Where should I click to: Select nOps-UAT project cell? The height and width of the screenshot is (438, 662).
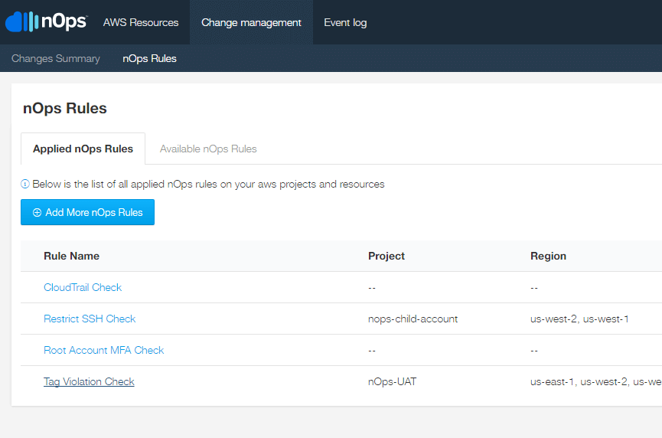click(x=392, y=381)
